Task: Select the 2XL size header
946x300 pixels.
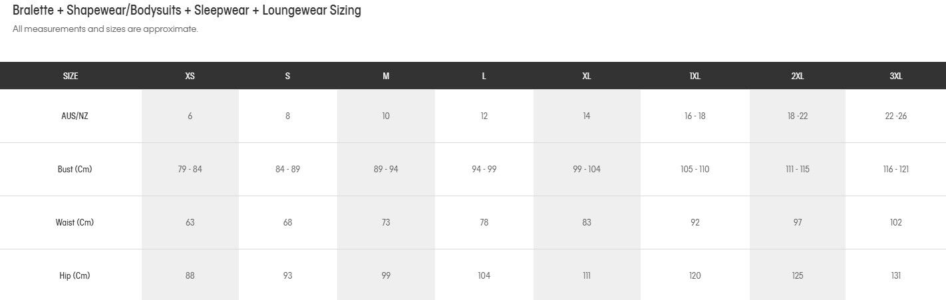Action: pyautogui.click(x=797, y=76)
